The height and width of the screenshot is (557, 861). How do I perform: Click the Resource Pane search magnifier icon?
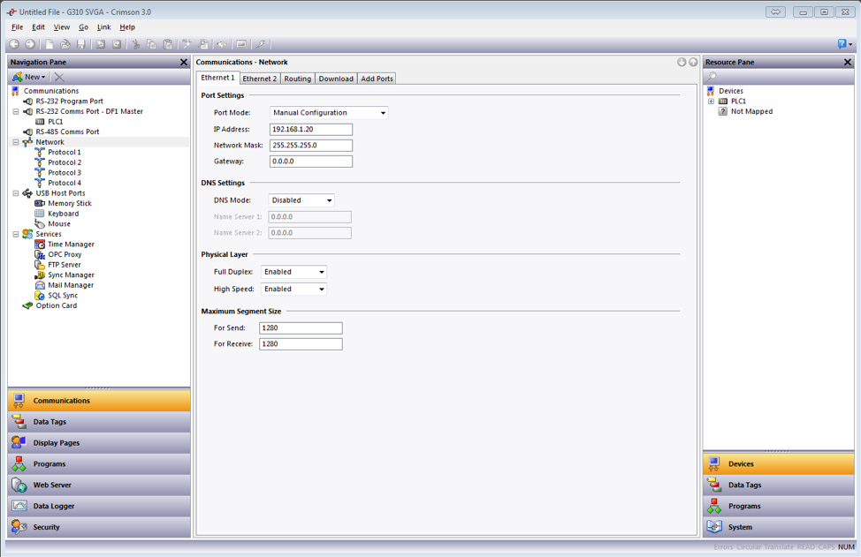(x=712, y=77)
